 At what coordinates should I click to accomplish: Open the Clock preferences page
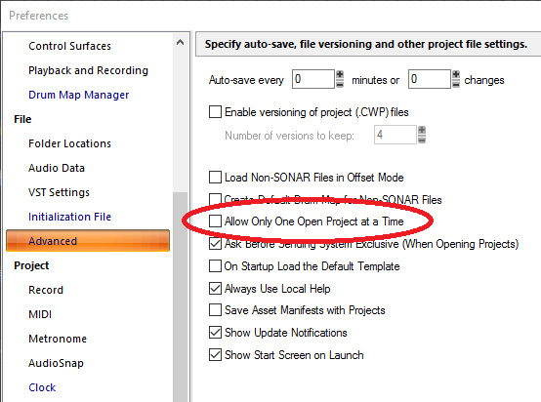coord(42,387)
